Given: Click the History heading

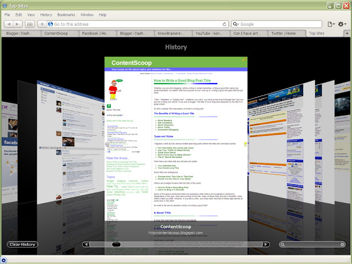Looking at the screenshot, I should pyautogui.click(x=176, y=47).
